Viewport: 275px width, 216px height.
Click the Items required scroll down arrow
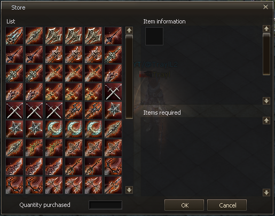(266, 193)
